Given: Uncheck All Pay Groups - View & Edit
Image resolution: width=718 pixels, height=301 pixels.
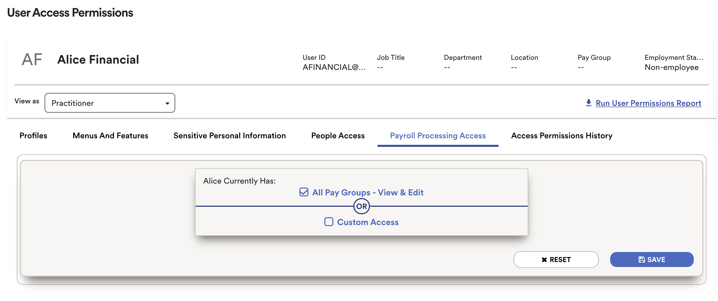Looking at the screenshot, I should pyautogui.click(x=303, y=192).
